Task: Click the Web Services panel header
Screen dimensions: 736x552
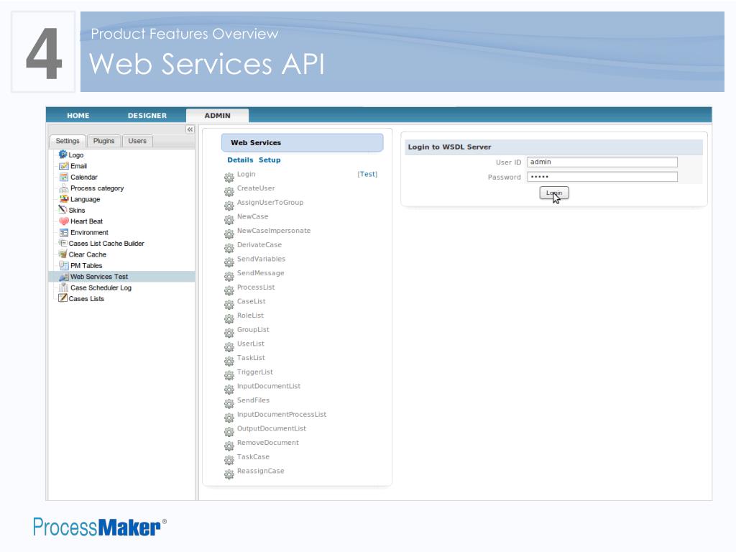Action: 303,143
